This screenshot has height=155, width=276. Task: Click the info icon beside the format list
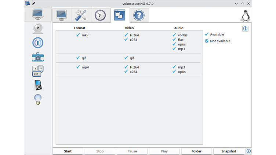point(245,29)
